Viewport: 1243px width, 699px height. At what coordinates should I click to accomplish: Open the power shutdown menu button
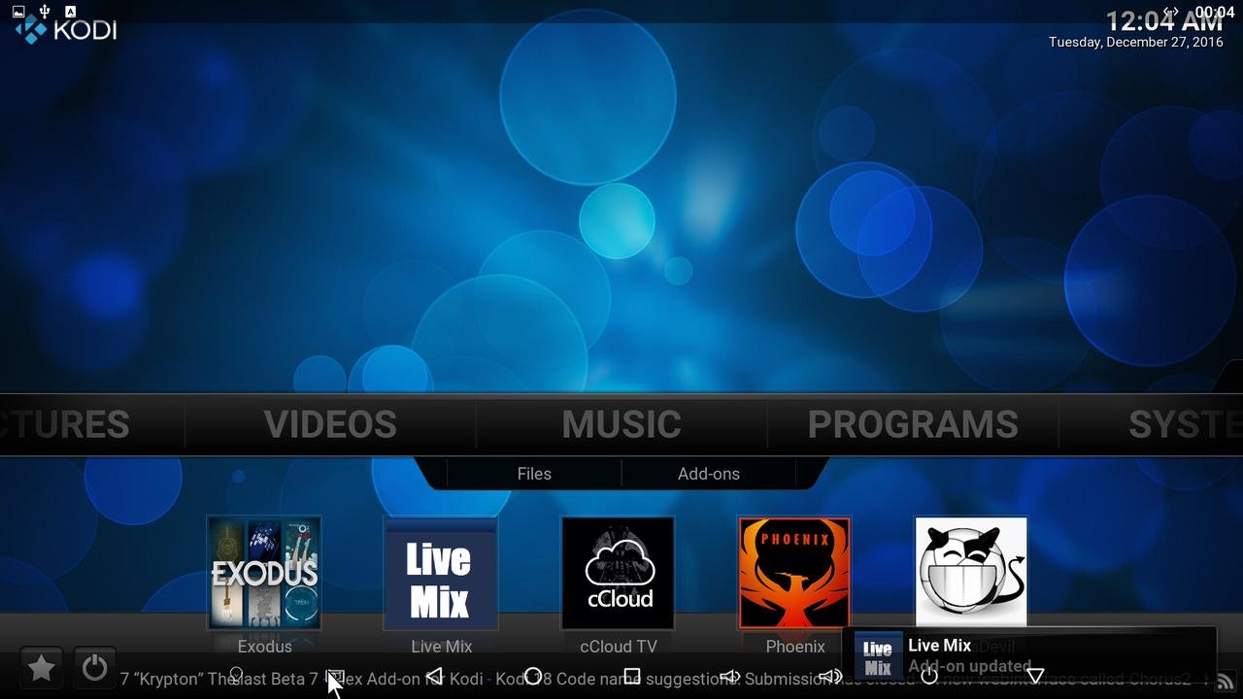pos(94,668)
